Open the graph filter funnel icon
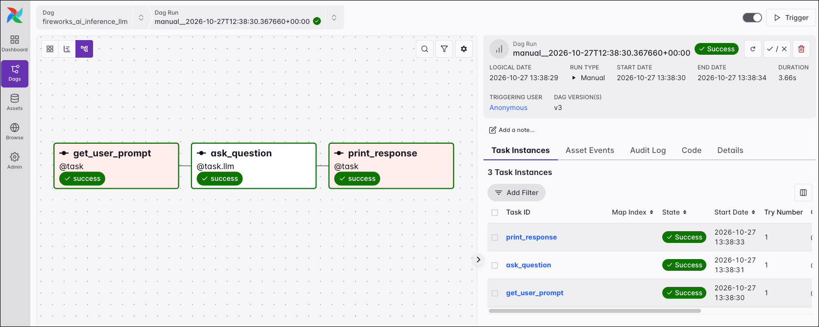This screenshot has height=327, width=819. (444, 49)
